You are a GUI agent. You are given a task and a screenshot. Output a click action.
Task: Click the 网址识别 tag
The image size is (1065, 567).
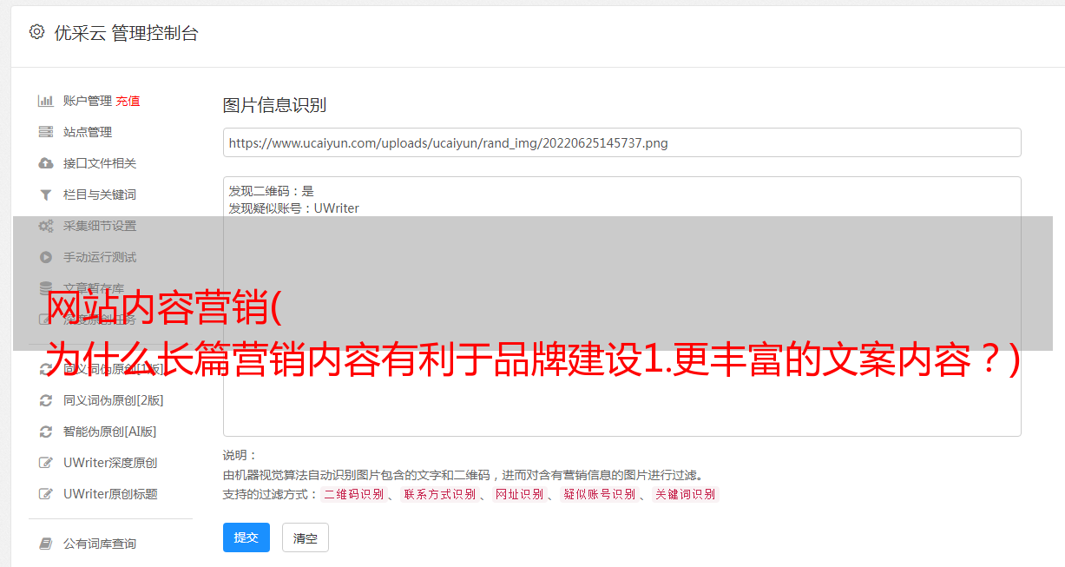pyautogui.click(x=519, y=494)
